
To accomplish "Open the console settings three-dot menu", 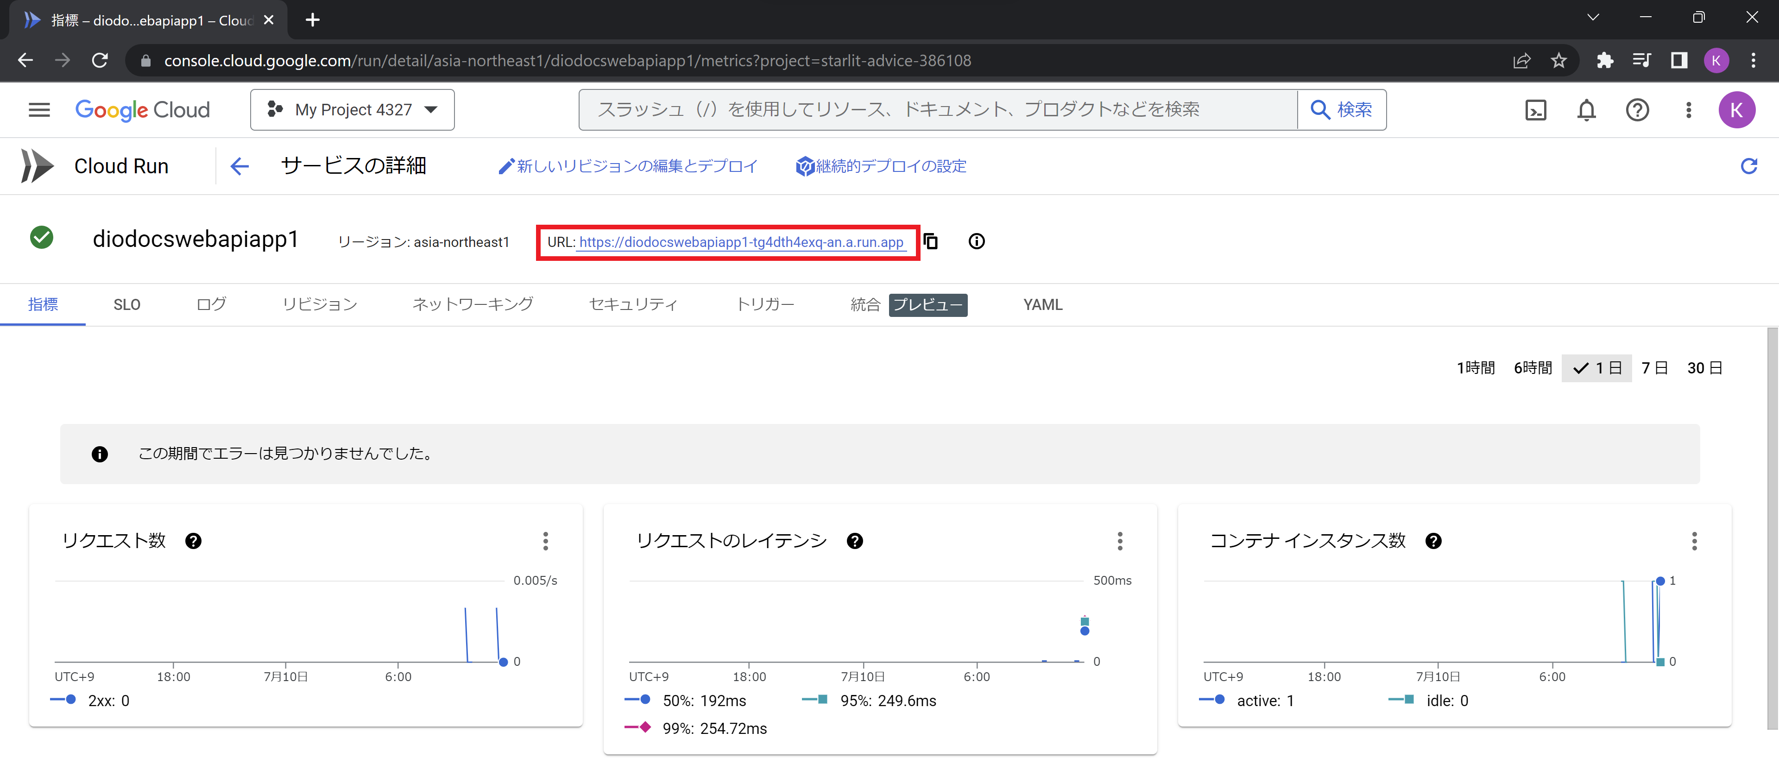I will click(x=1689, y=110).
